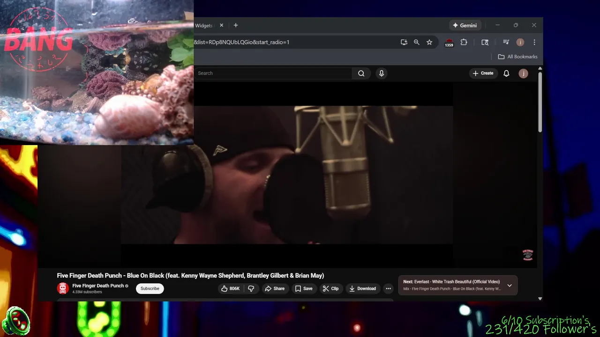This screenshot has height=337, width=600.
Task: Click the install app icon in address bar
Action: click(x=404, y=42)
